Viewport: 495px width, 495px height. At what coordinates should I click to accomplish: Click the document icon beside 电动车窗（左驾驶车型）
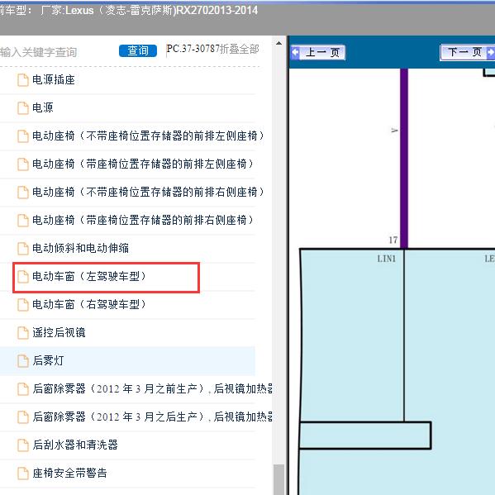coord(23,277)
